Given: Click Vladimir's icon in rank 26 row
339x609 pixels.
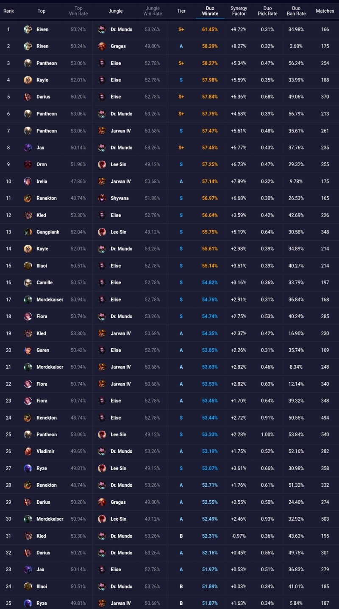Looking at the screenshot, I should 28,451.
